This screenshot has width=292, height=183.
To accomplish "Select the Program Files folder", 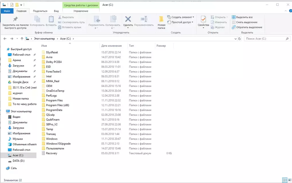I will tap(54, 100).
